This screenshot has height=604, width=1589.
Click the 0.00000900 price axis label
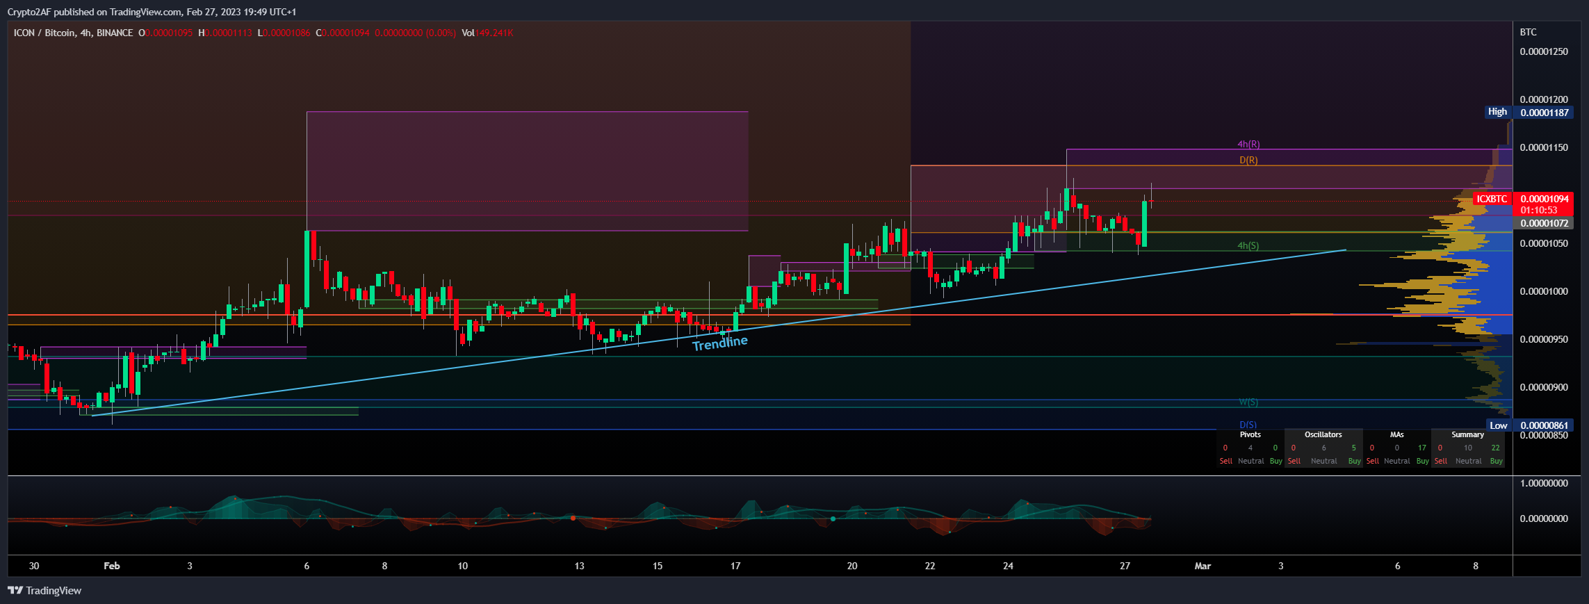1544,387
